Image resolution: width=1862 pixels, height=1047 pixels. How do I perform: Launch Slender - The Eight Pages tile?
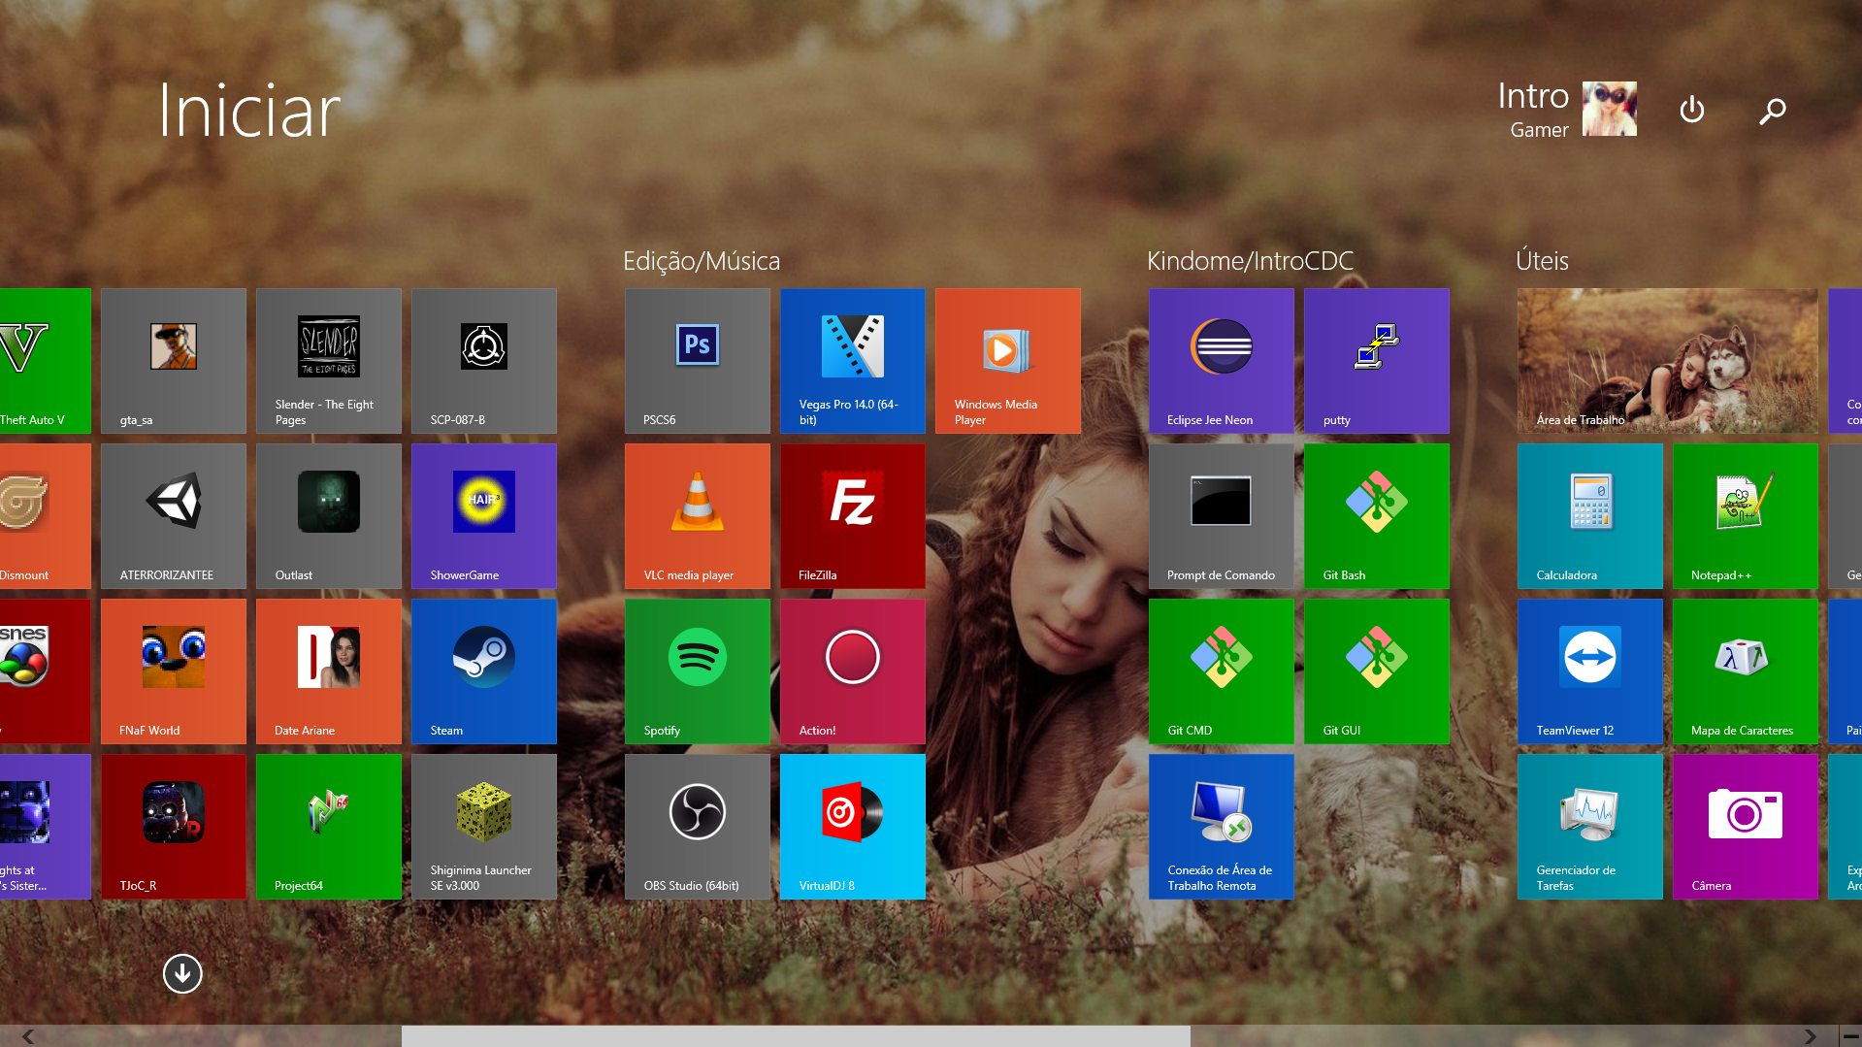329,361
